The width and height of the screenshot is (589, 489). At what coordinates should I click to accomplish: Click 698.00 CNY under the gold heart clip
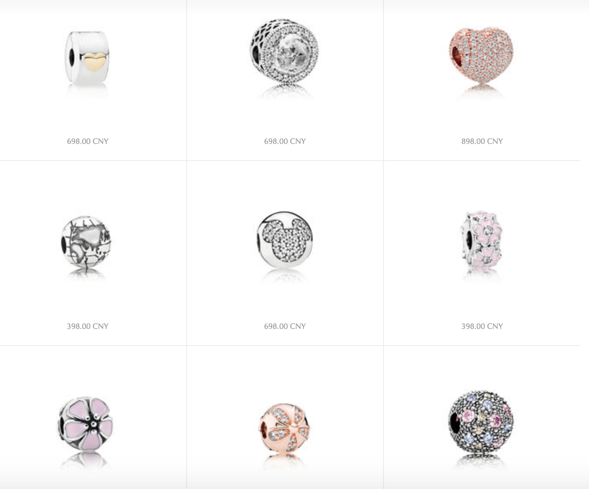tap(88, 141)
